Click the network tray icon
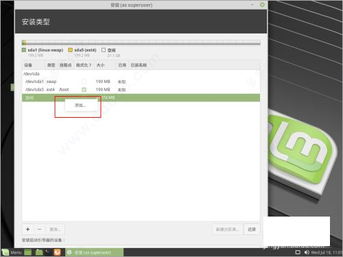 pos(298,252)
